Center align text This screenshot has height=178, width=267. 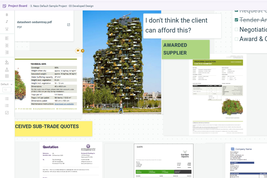pos(7,45)
